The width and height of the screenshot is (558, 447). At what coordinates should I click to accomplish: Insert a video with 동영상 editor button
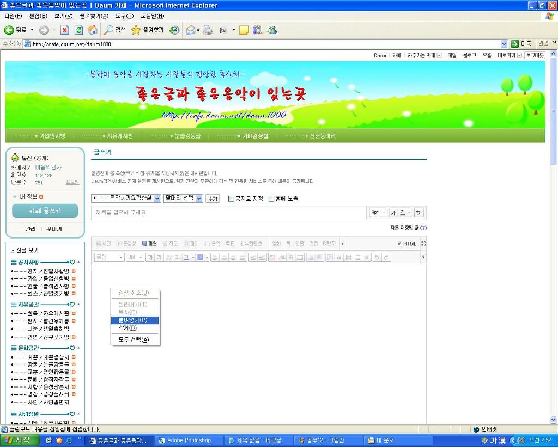click(126, 243)
